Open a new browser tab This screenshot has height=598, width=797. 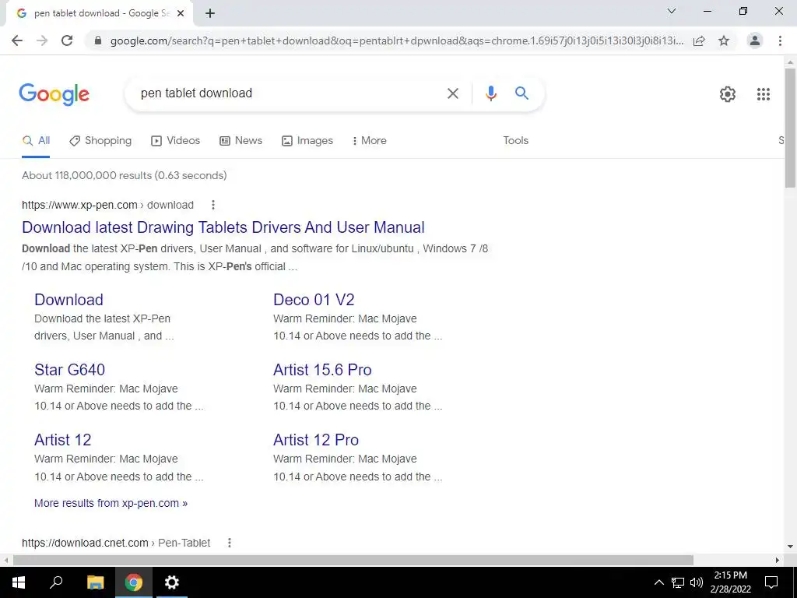pos(210,14)
